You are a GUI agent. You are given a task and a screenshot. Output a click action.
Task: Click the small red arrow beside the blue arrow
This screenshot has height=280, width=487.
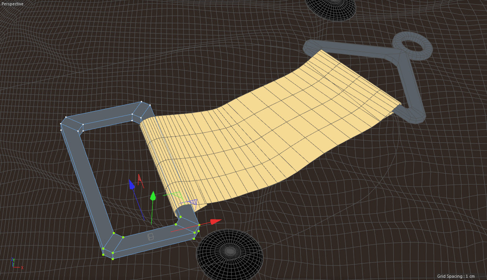coord(140,180)
